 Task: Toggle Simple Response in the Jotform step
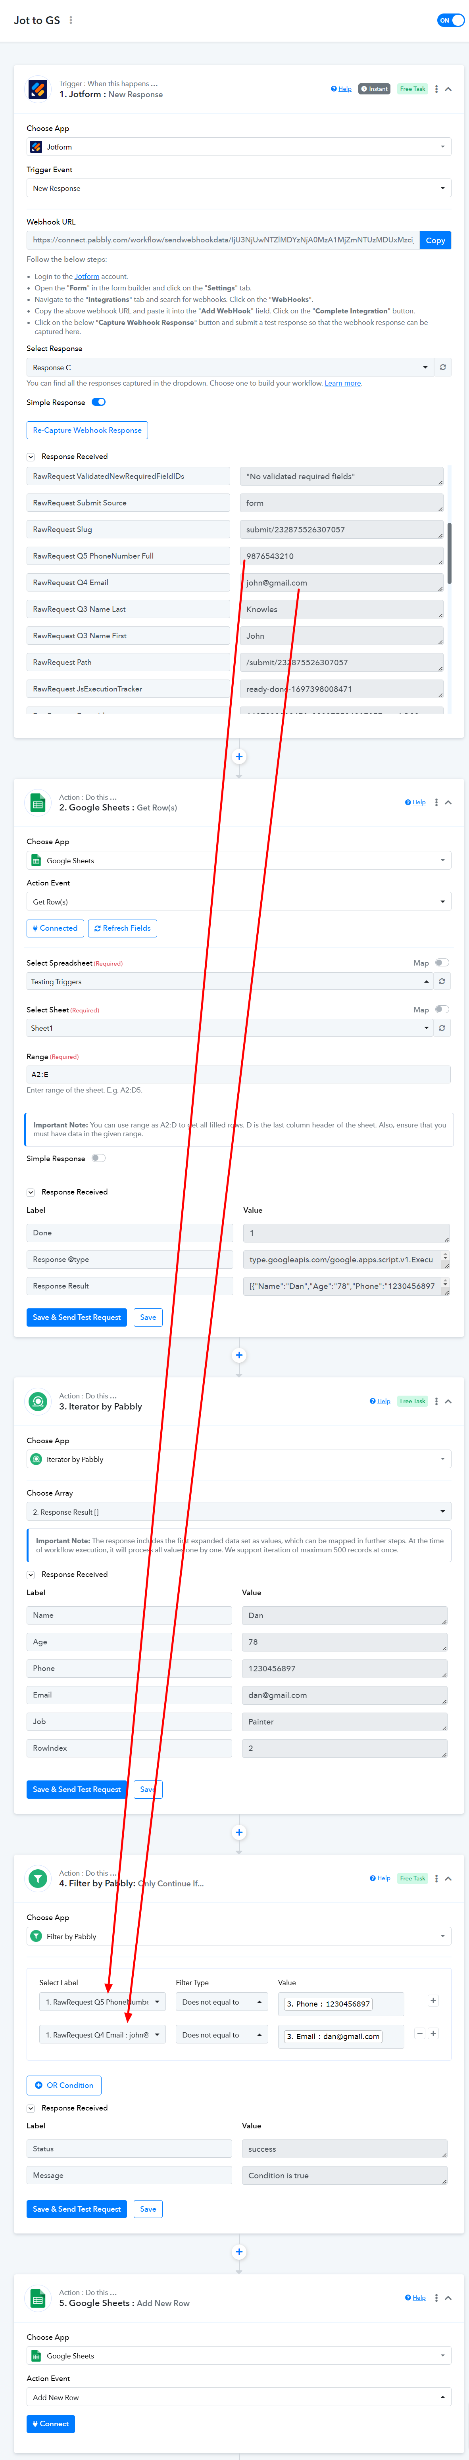coord(98,402)
